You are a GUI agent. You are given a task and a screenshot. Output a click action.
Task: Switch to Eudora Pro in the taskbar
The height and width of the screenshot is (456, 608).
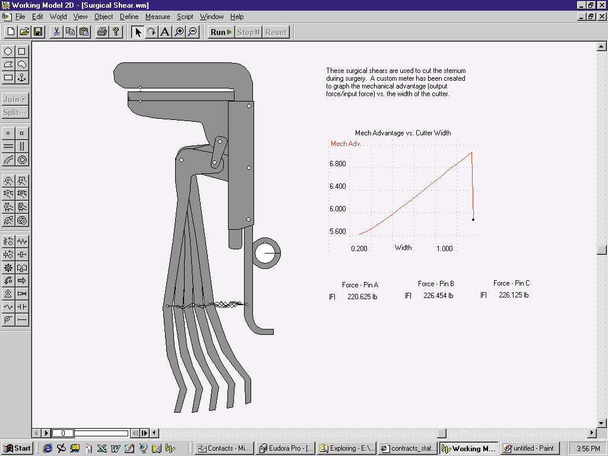coord(285,448)
